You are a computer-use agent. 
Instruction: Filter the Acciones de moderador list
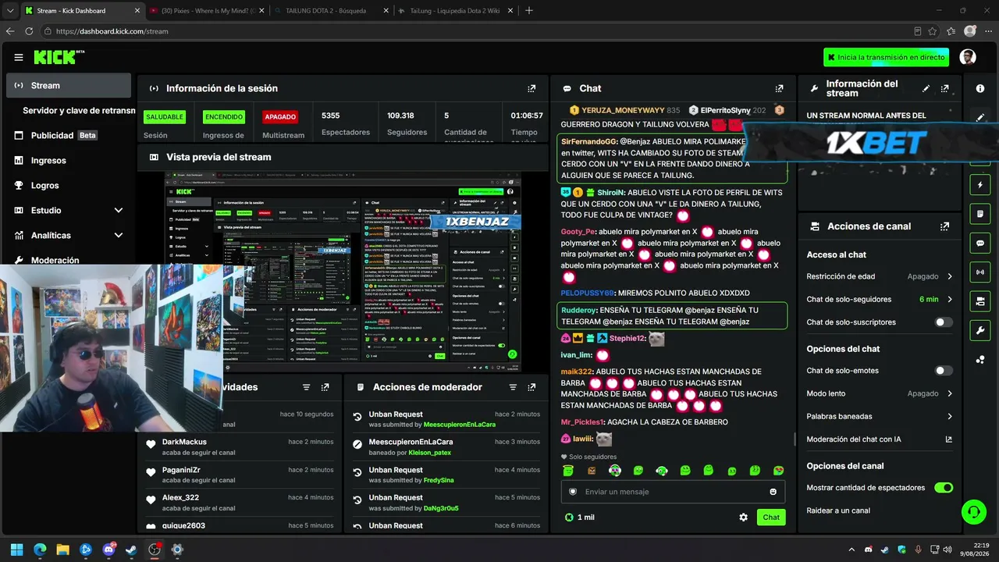[x=513, y=387]
